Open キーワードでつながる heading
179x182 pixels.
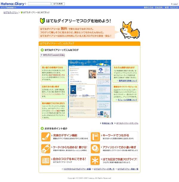point(116,135)
